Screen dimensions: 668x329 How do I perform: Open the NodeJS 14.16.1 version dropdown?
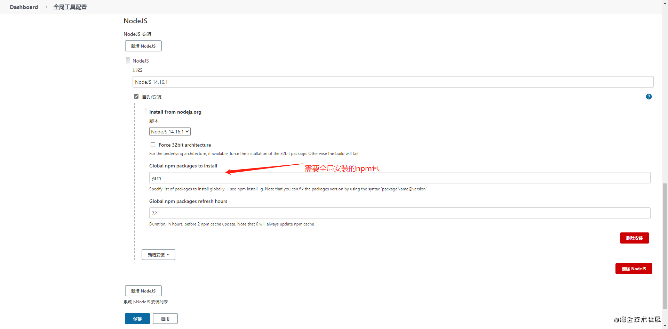[170, 132]
